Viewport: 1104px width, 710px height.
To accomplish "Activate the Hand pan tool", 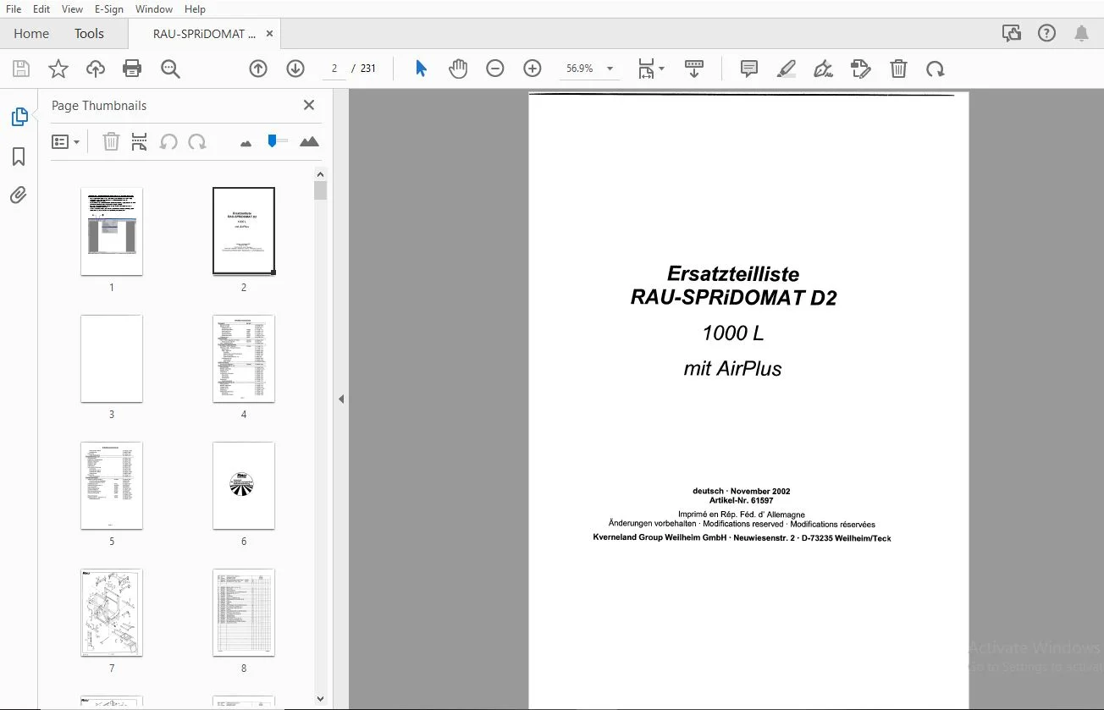I will tap(458, 69).
